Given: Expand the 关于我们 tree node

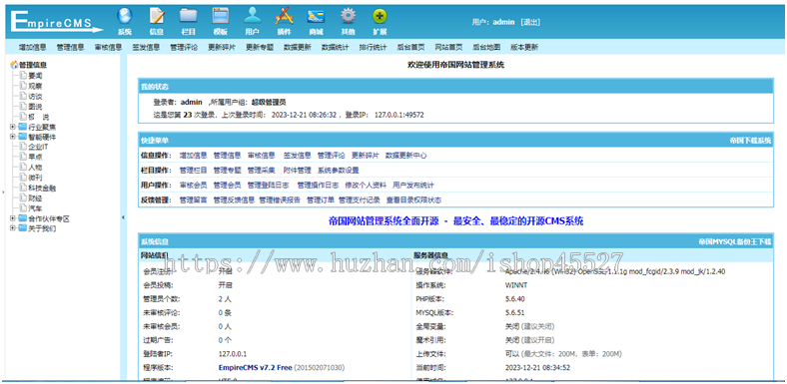Looking at the screenshot, I should tap(13, 228).
